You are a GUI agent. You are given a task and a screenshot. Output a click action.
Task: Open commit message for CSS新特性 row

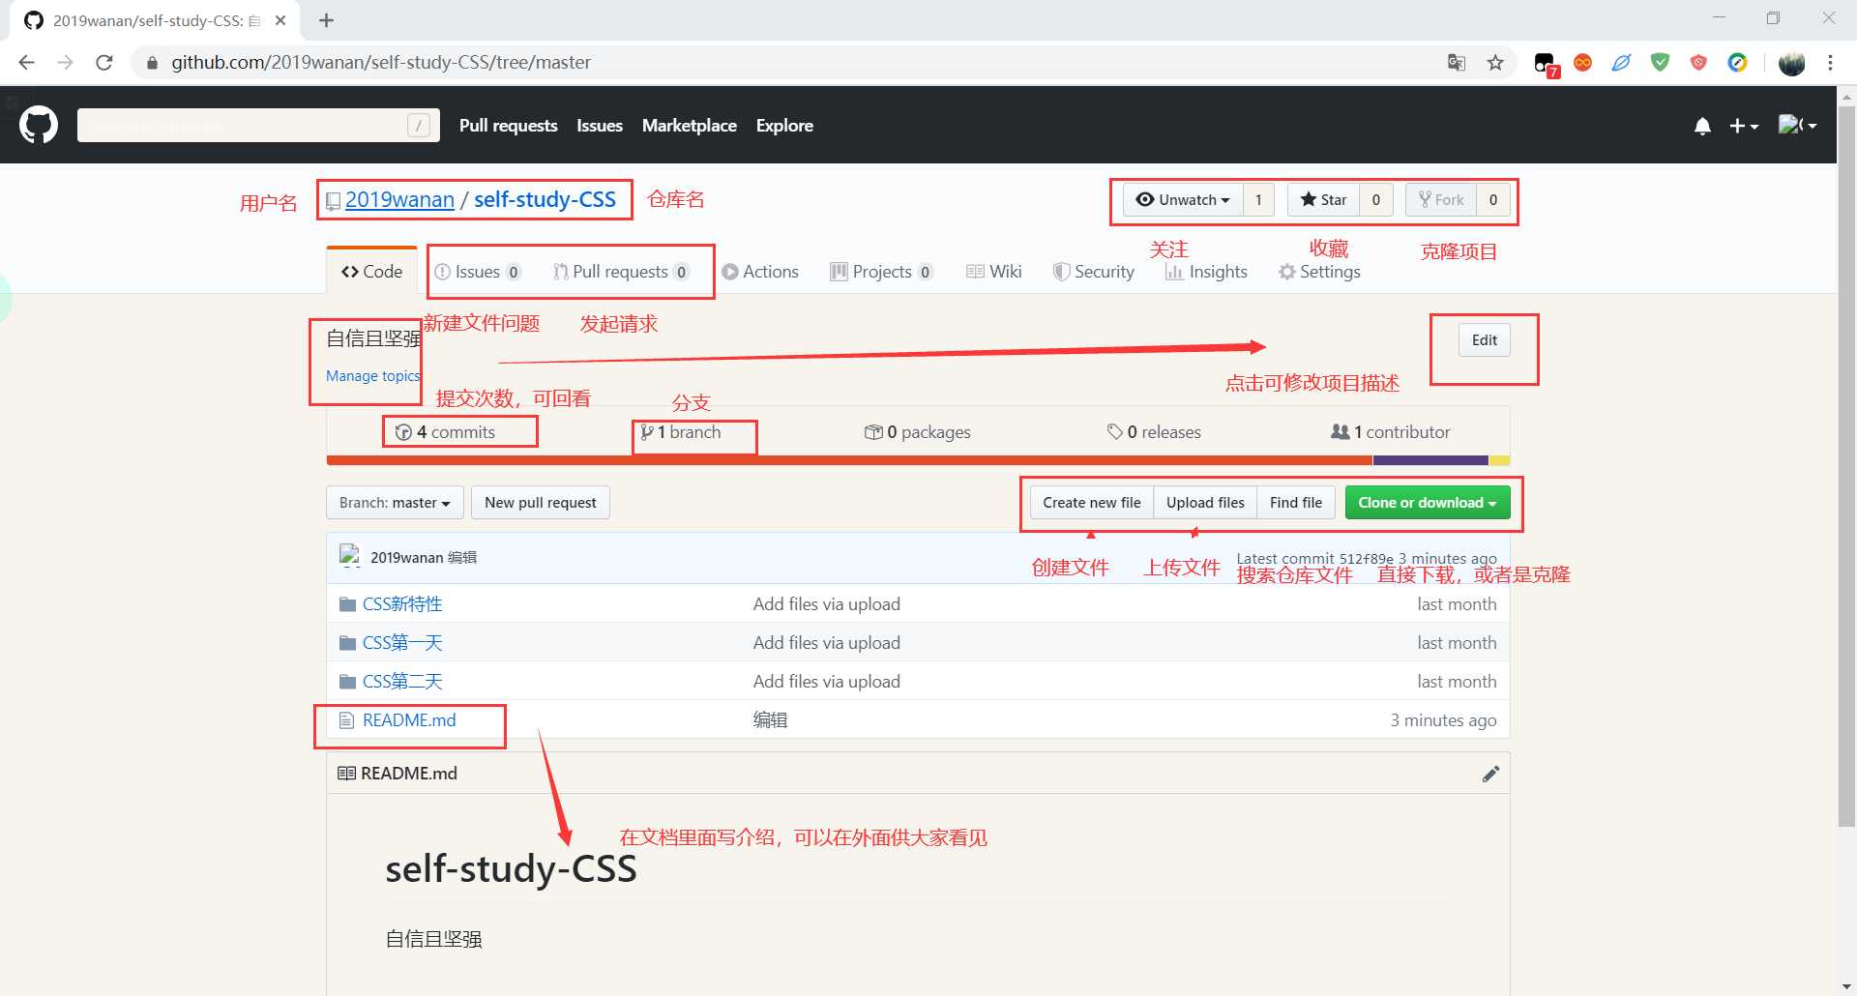point(827,604)
